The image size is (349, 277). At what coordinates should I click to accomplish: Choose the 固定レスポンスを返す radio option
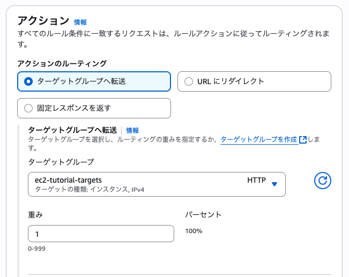click(29, 108)
